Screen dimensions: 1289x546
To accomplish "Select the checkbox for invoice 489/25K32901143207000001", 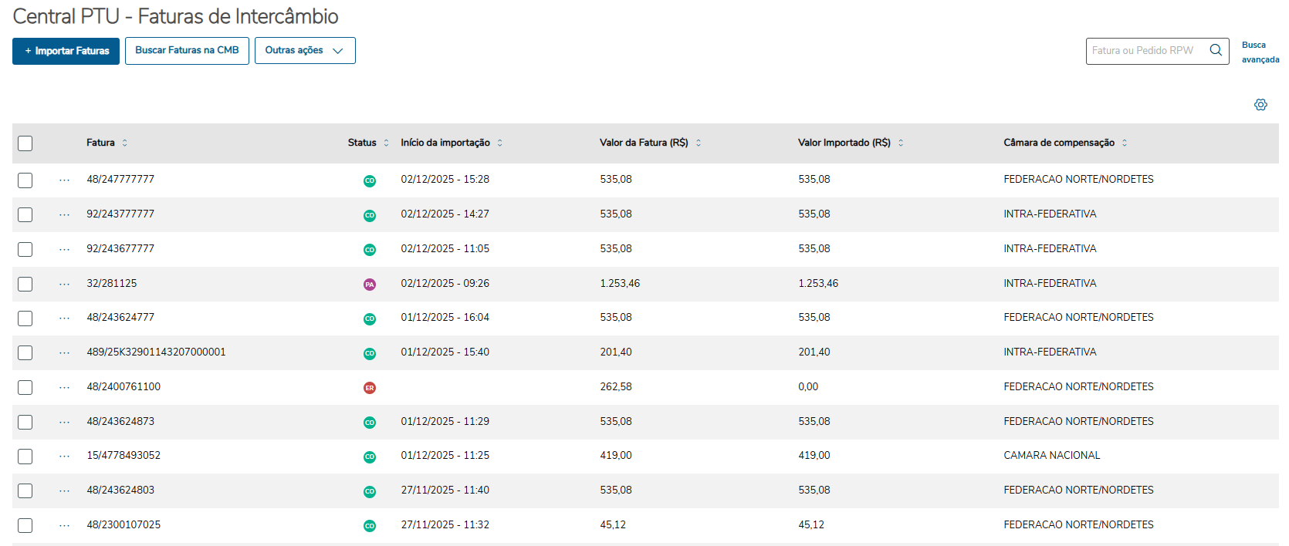I will click(25, 352).
